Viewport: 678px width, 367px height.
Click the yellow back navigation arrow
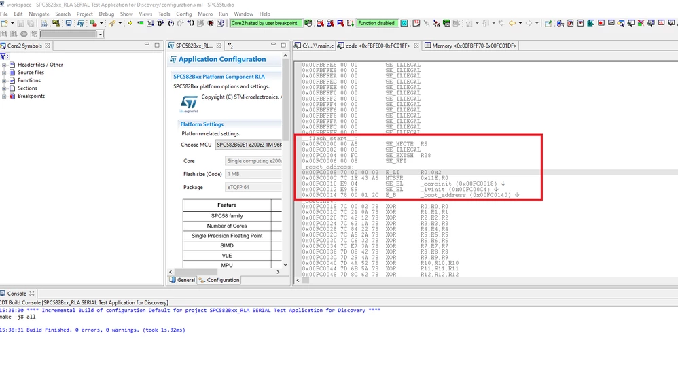pos(512,23)
